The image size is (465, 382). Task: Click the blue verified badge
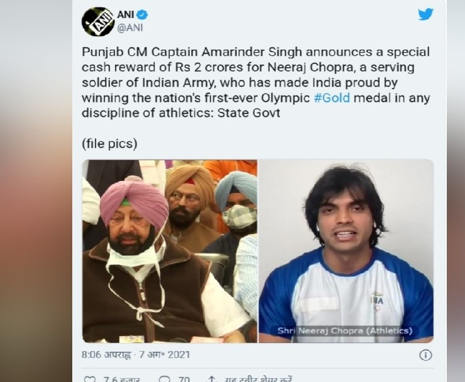143,14
